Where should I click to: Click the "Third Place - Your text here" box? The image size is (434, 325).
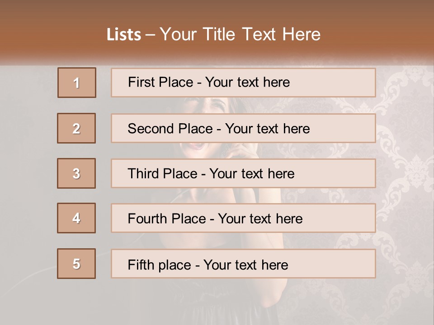coord(243,173)
